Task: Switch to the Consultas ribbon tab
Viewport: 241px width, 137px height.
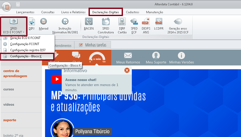Action: [48, 12]
